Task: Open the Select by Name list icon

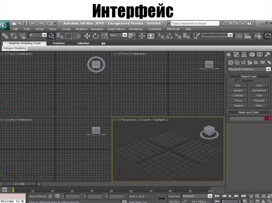Action: [x=60, y=36]
